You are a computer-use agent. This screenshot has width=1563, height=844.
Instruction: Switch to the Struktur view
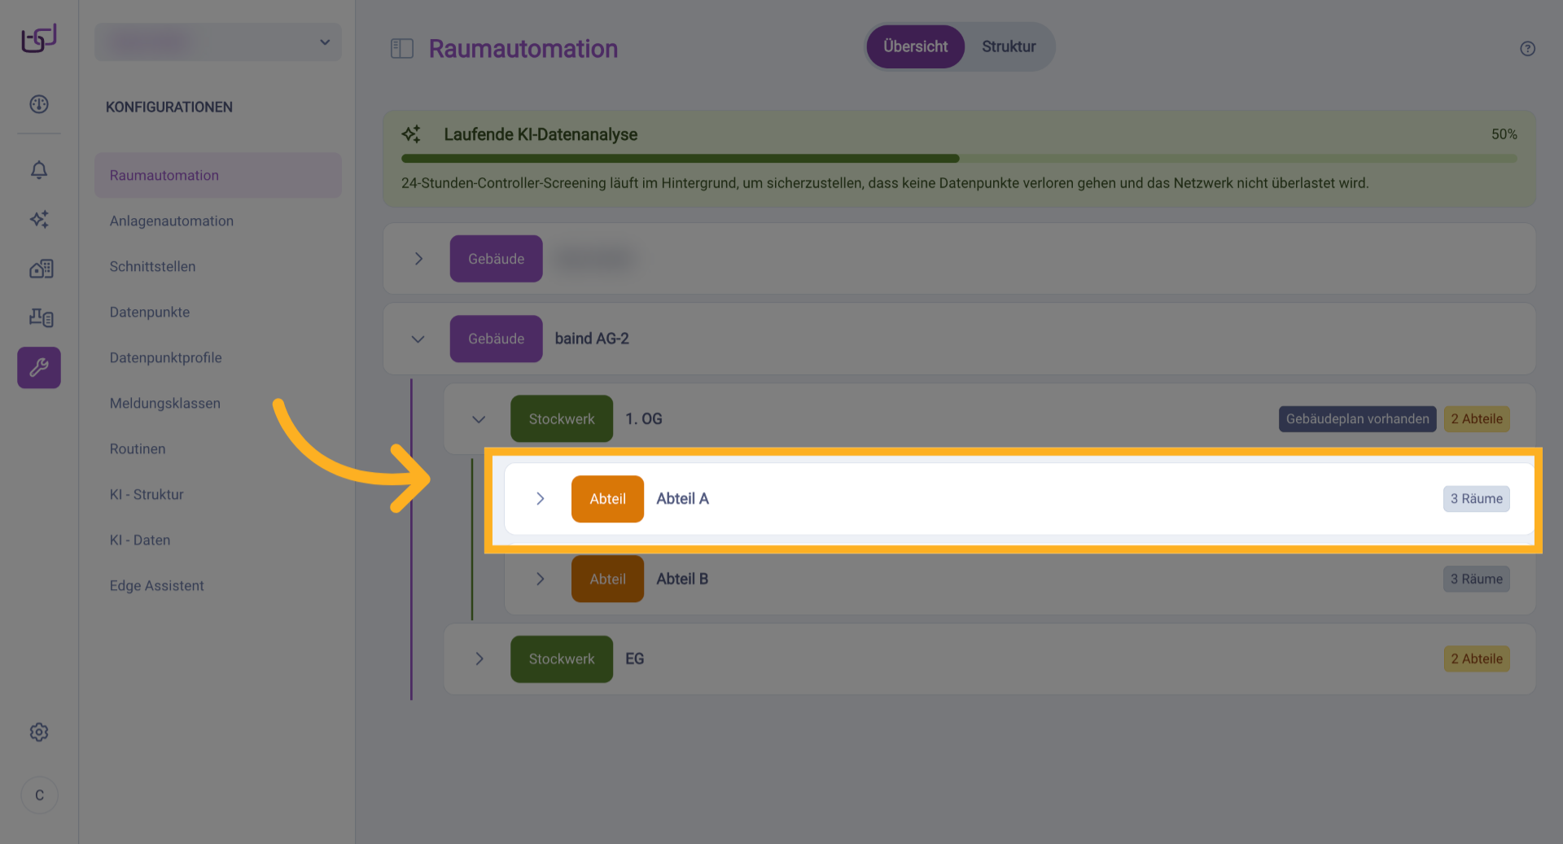[x=1008, y=47]
